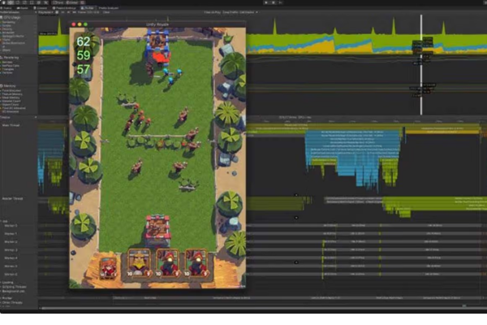Screen dimensions: 487x325
Task: Select the first unit card in hand
Action: tap(108, 266)
